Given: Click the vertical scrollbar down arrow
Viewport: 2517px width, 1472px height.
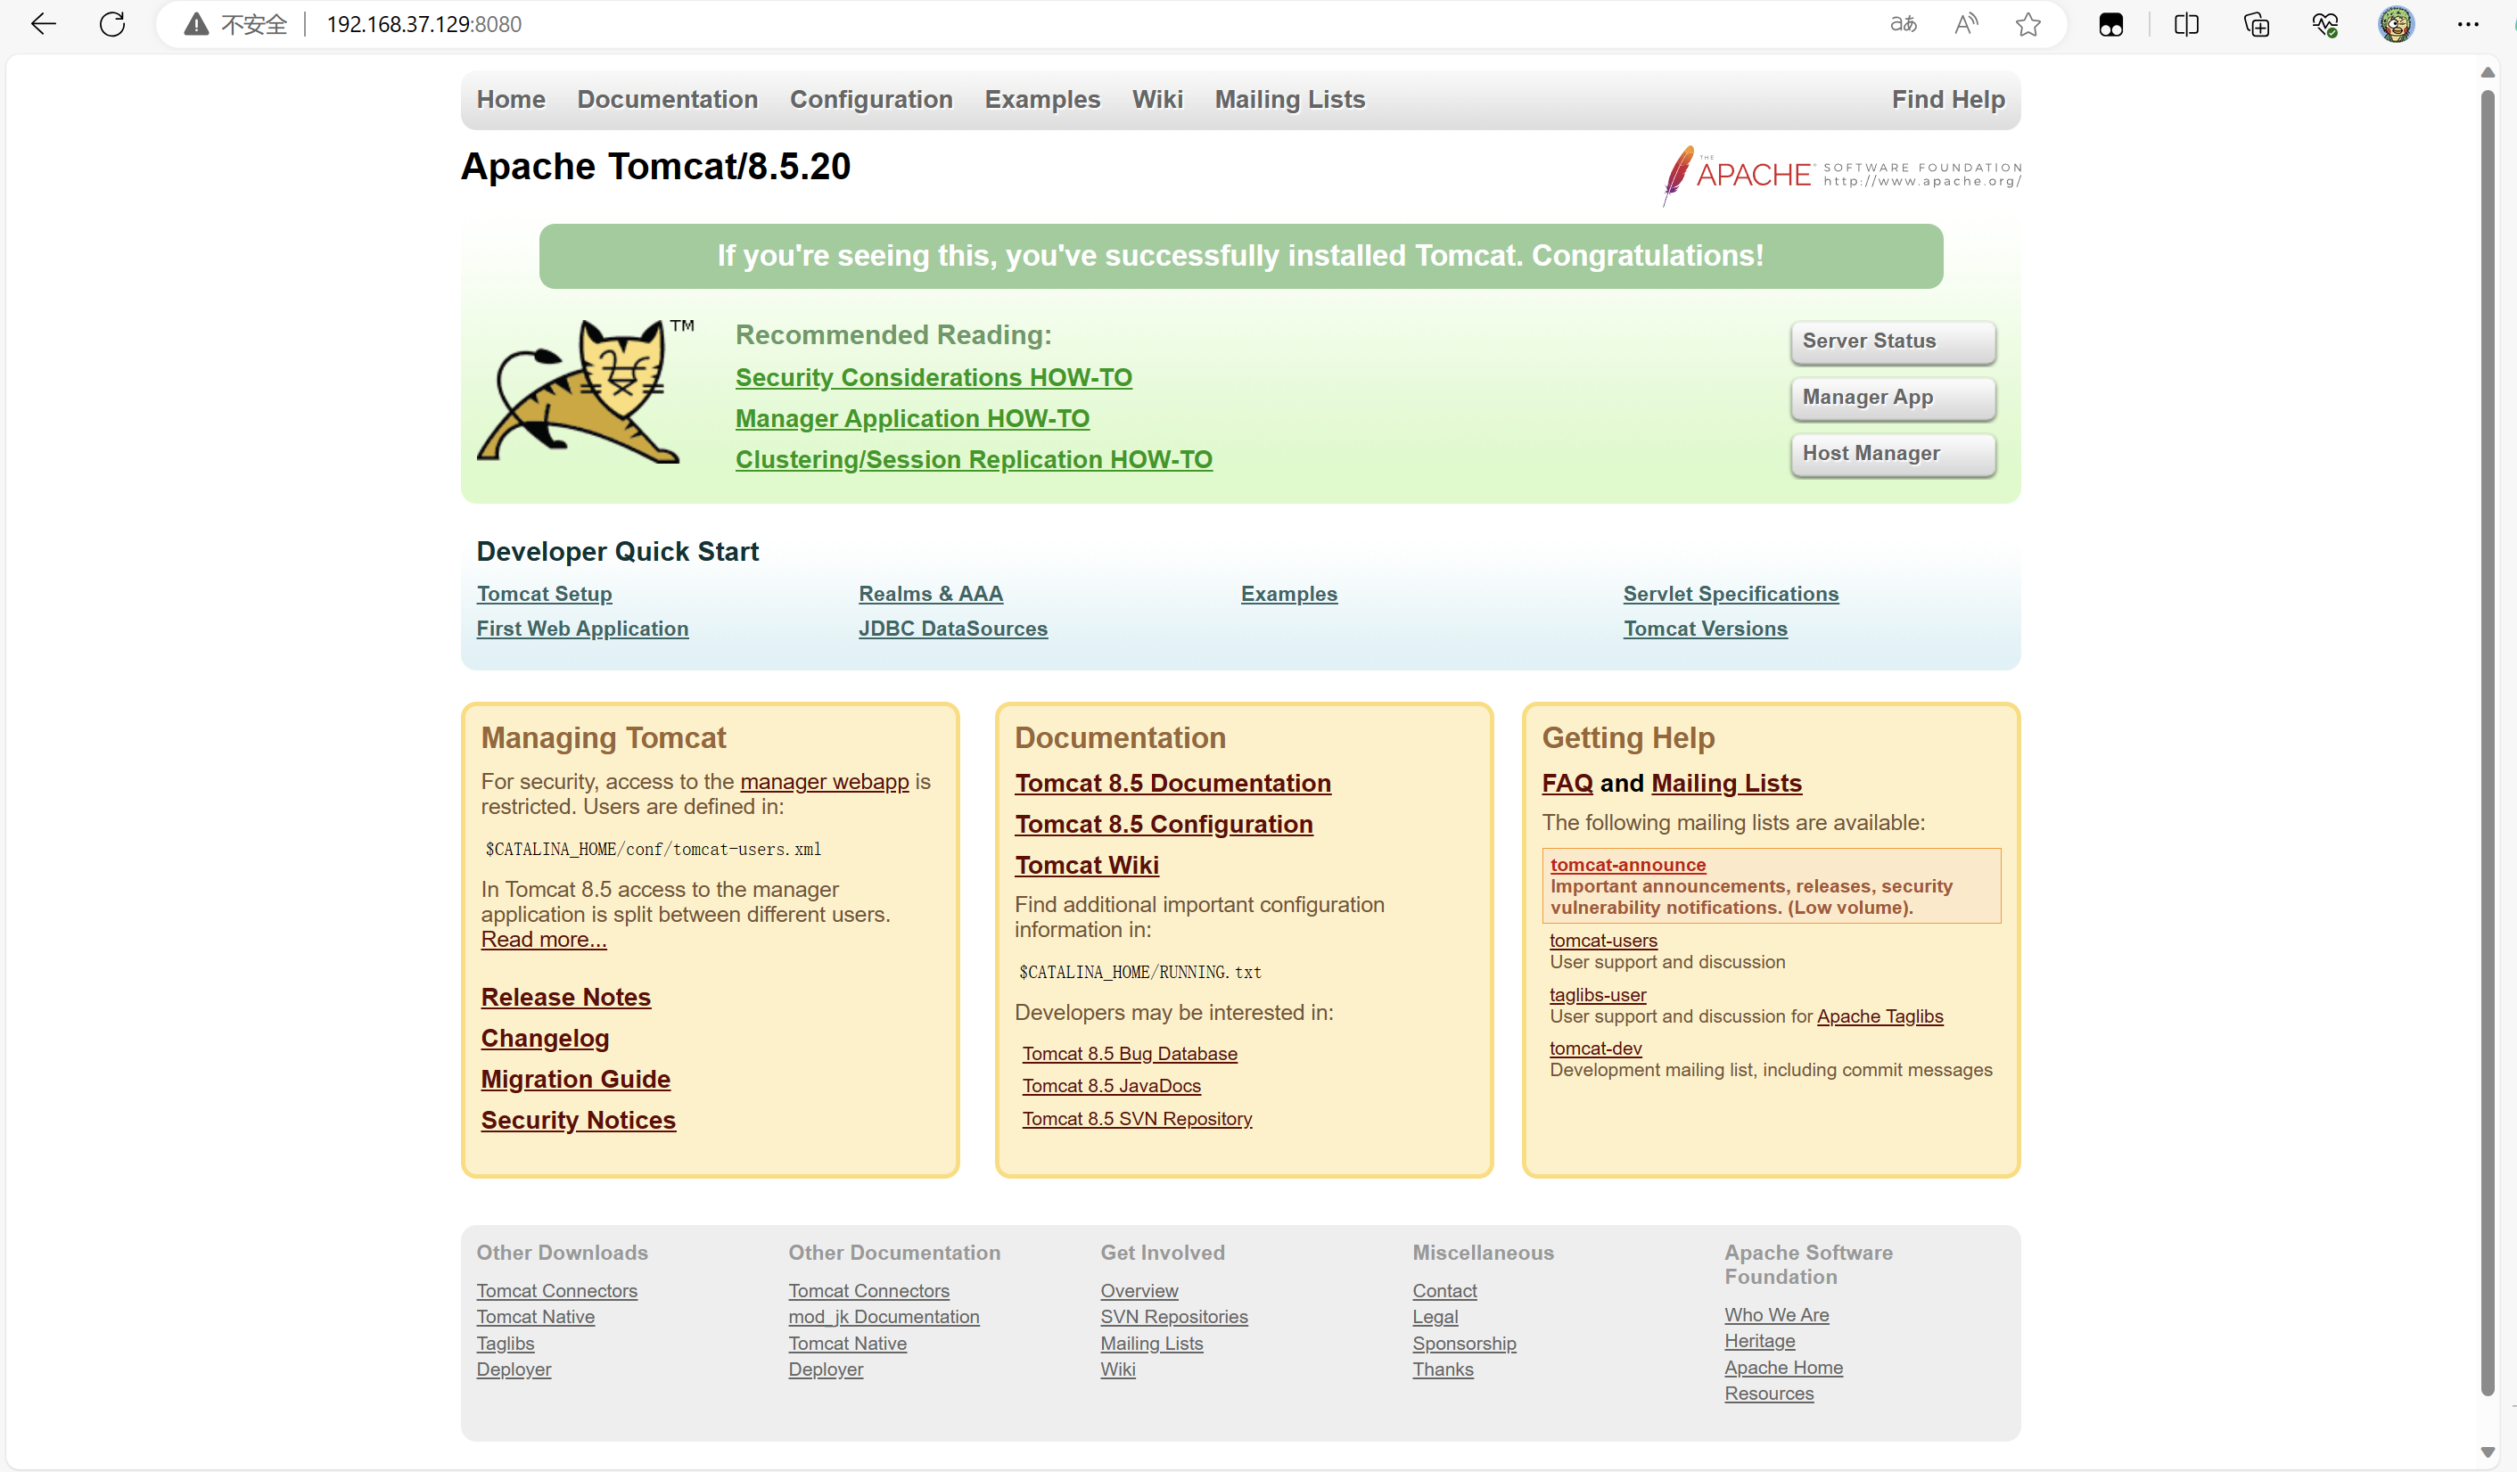Looking at the screenshot, I should click(2487, 1452).
